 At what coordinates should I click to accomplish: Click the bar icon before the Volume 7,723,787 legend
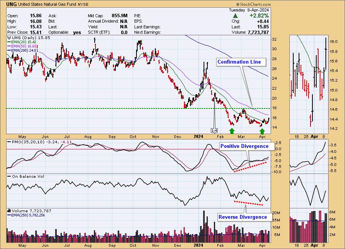coord(9,211)
